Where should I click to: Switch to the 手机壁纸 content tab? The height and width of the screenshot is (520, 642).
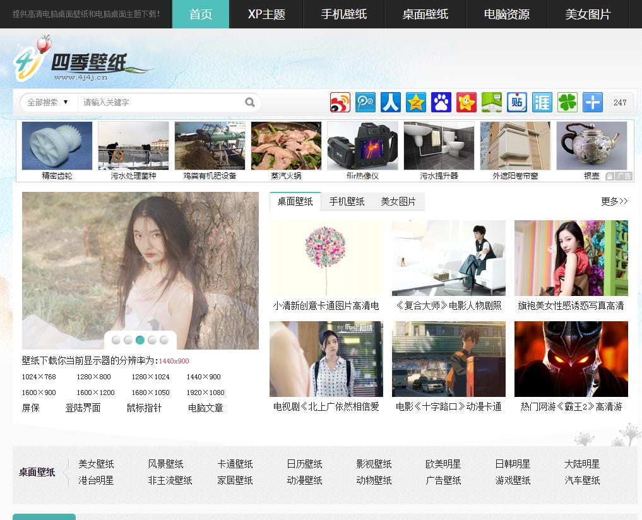(x=347, y=201)
